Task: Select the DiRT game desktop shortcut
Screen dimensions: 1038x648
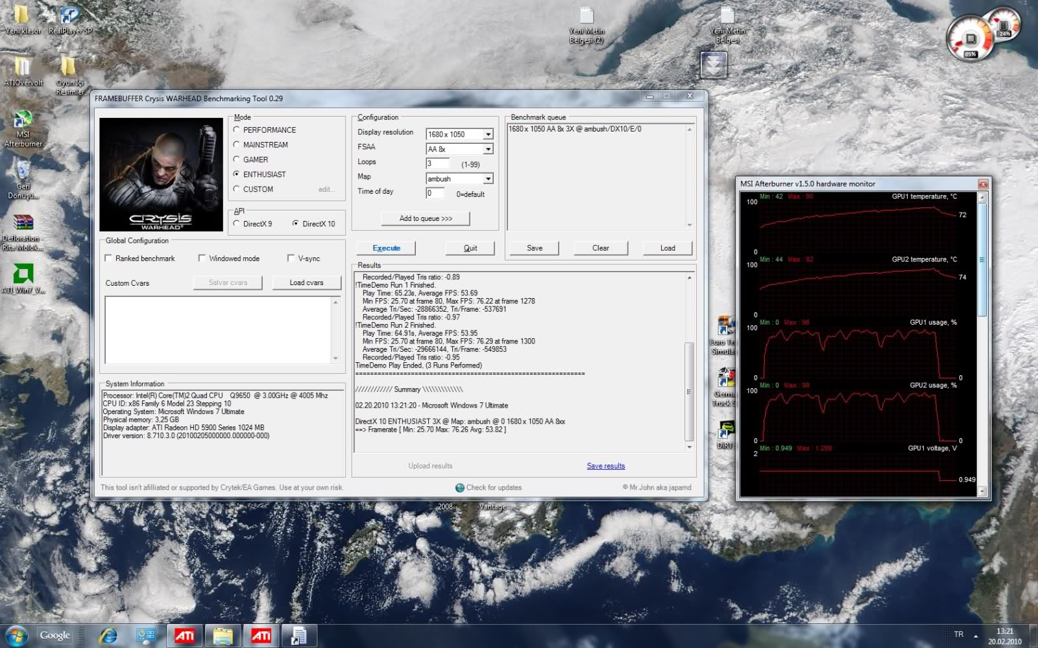Action: tap(725, 434)
